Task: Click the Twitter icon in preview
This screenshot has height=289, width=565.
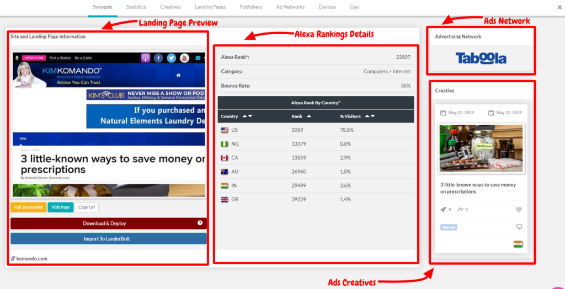Action: click(172, 58)
